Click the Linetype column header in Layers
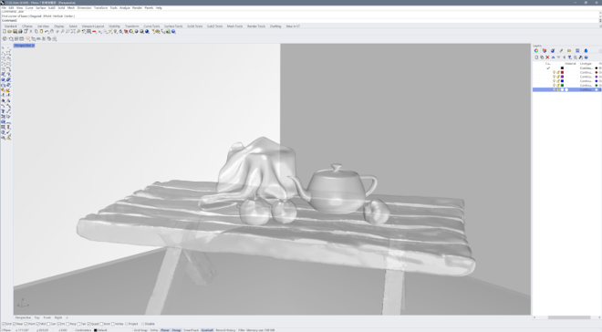 click(x=586, y=64)
